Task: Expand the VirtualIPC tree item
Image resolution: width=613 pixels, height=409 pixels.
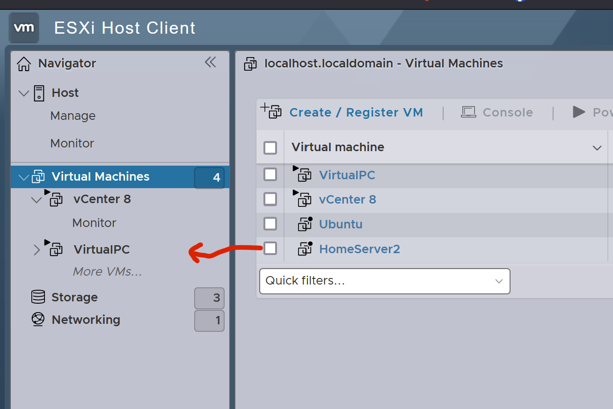Action: [36, 249]
